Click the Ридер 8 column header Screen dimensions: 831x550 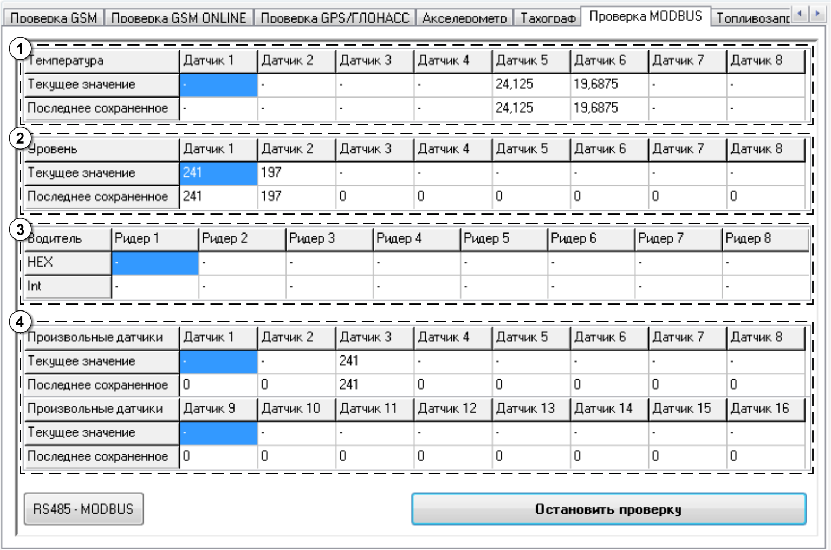(765, 238)
